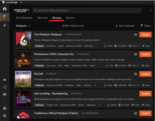Click the Modpacks badge on the RLCraft row

tap(40, 85)
